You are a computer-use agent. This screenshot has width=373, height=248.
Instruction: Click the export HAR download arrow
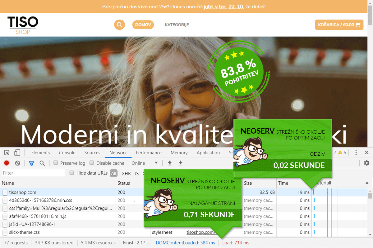[x=180, y=163]
